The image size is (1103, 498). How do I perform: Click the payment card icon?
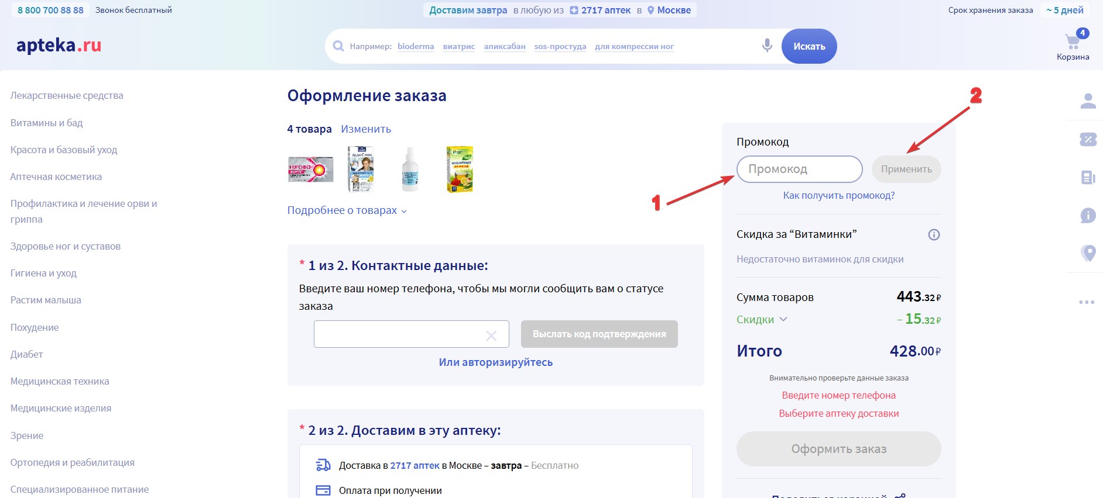[x=323, y=490]
